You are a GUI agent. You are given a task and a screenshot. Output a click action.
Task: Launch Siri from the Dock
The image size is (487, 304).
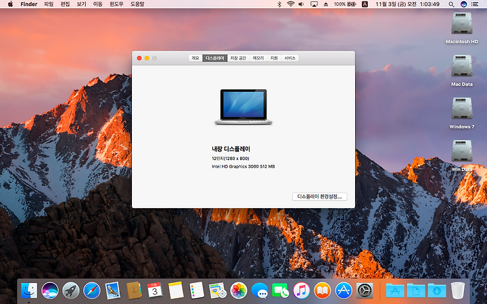click(50, 290)
